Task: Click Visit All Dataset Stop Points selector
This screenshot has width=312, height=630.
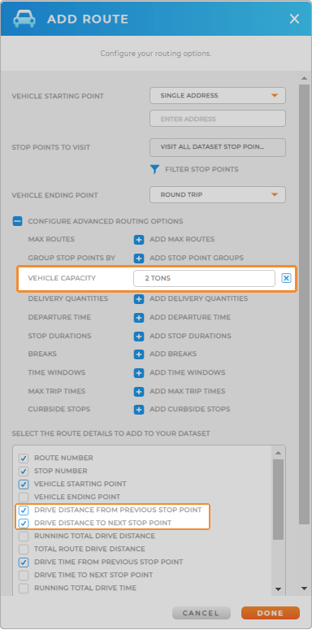Action: [x=218, y=147]
